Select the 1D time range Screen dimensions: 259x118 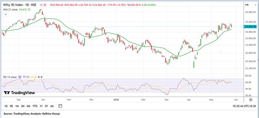(x=6, y=106)
